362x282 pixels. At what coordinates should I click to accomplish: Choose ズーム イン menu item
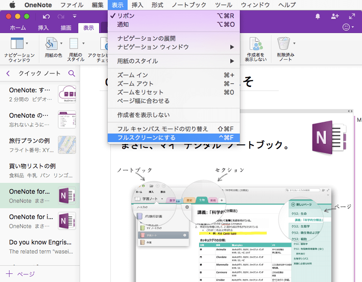[174, 75]
